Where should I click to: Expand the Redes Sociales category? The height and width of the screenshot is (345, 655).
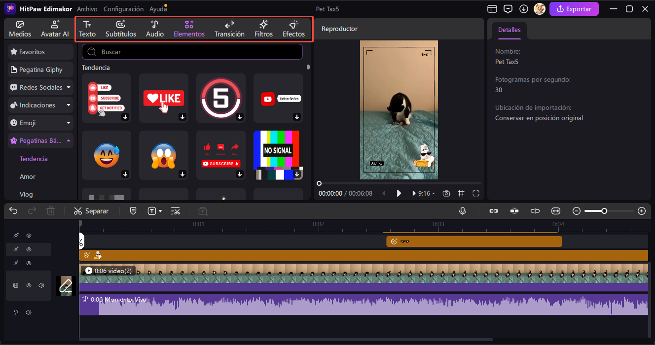[x=41, y=87]
